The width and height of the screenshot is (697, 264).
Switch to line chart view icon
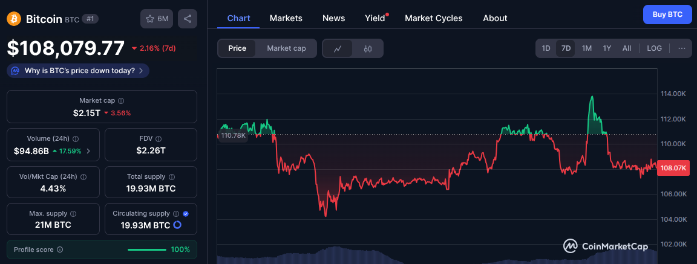(338, 48)
